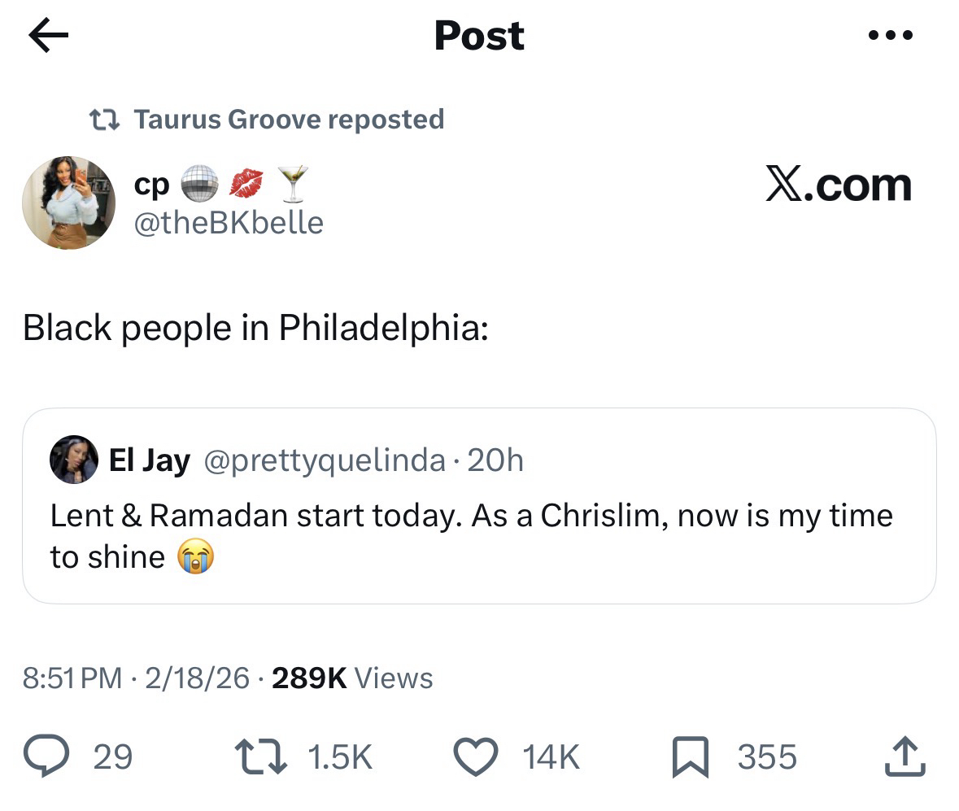Viewport: 959px width, 811px height.
Task: Open cp's profile picture
Action: [x=68, y=203]
